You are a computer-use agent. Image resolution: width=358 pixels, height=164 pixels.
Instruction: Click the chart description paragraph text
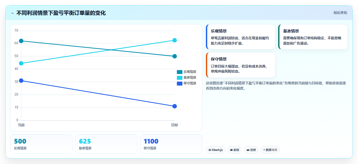tap(276, 86)
